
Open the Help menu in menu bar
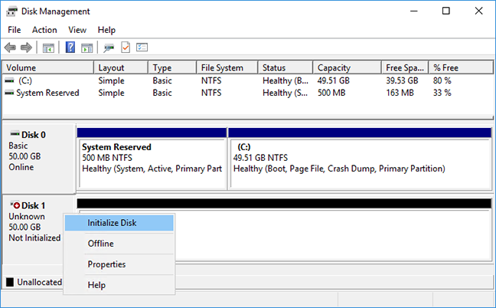(106, 30)
